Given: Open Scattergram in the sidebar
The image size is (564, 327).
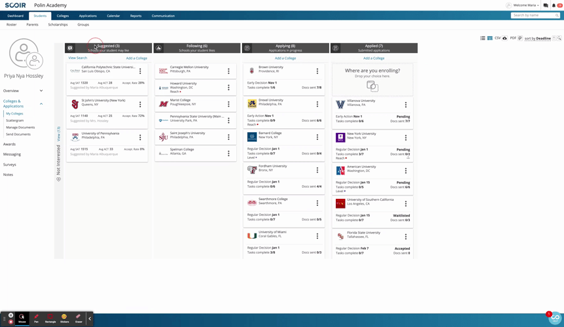Looking at the screenshot, I should (14, 120).
